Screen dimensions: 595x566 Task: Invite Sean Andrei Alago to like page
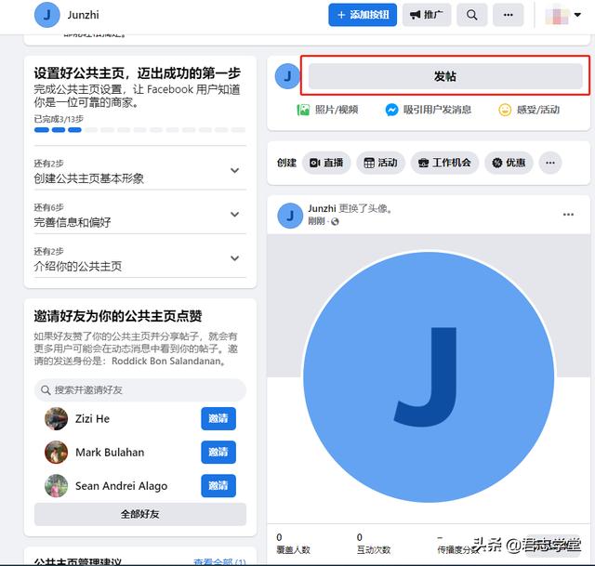tap(218, 485)
